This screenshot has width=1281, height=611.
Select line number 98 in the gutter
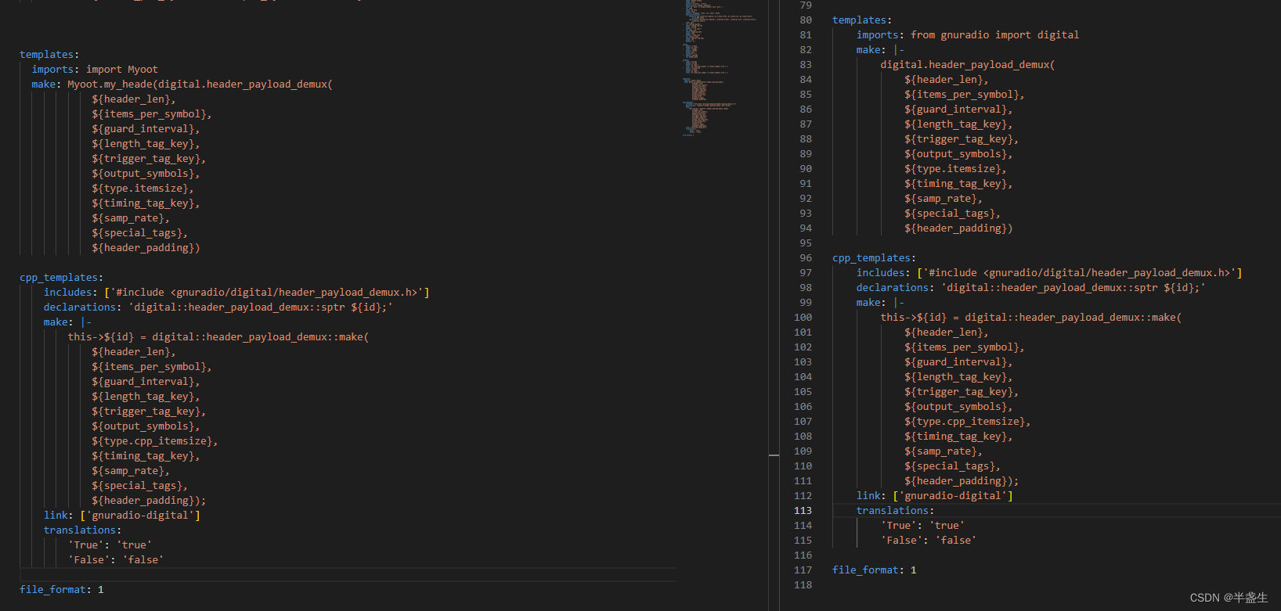806,288
